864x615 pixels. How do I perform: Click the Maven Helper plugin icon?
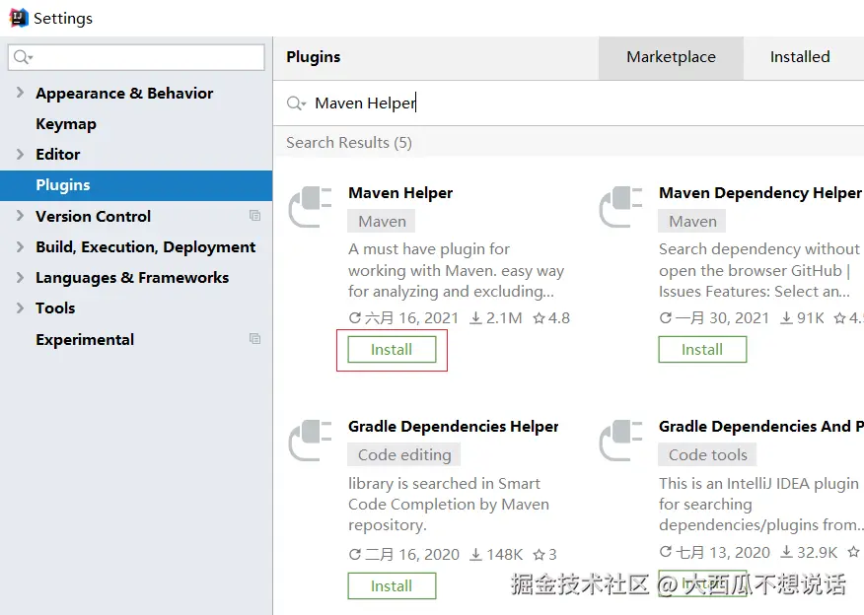pos(310,207)
